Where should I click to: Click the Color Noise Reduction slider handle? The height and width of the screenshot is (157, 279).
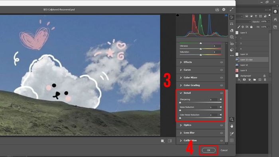click(x=180, y=118)
